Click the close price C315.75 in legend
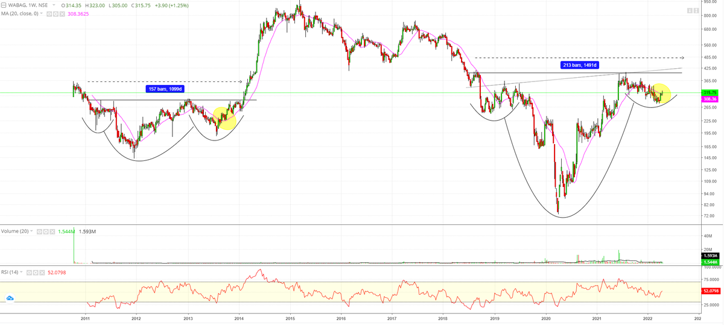The image size is (724, 325). click(141, 5)
